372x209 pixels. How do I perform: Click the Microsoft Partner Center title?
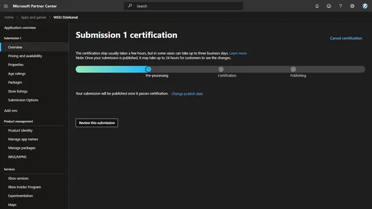35,6
